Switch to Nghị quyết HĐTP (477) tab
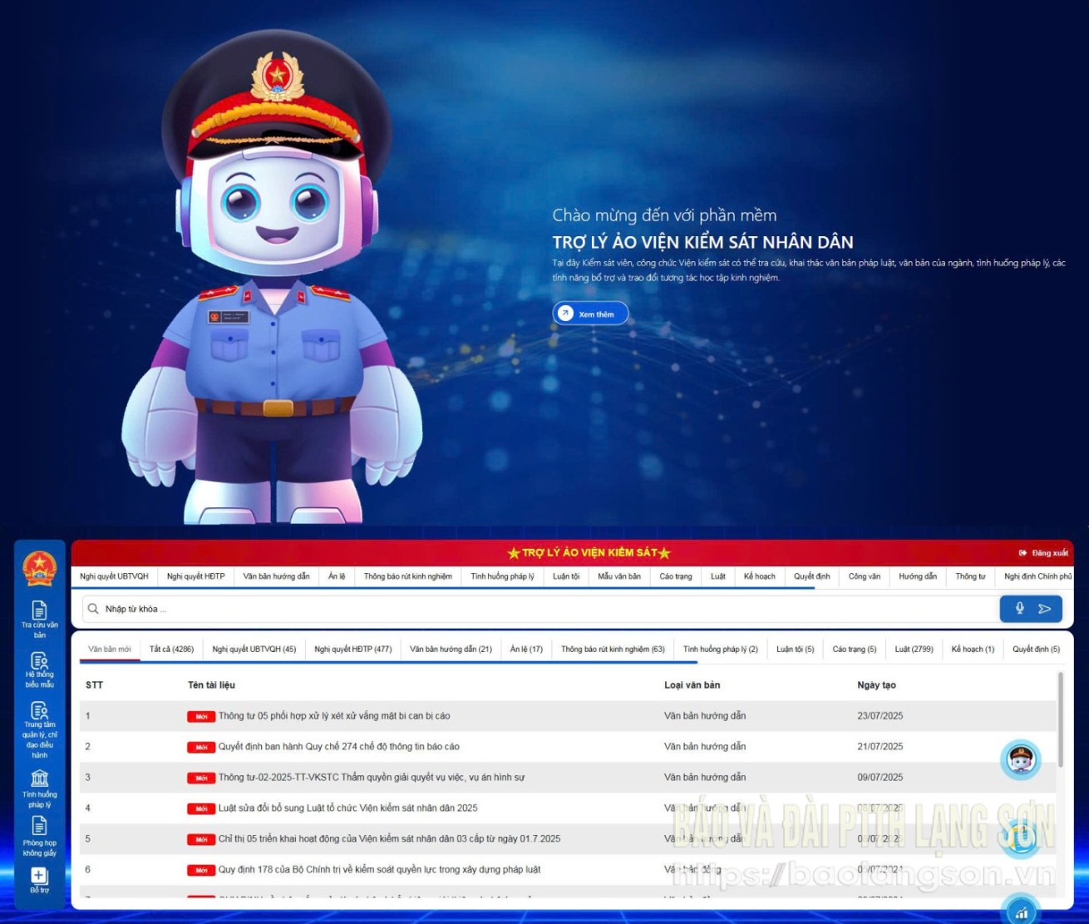Image resolution: width=1089 pixels, height=924 pixels. [x=352, y=650]
